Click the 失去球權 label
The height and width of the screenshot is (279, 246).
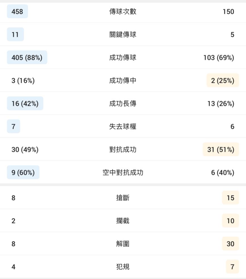pos(123,126)
